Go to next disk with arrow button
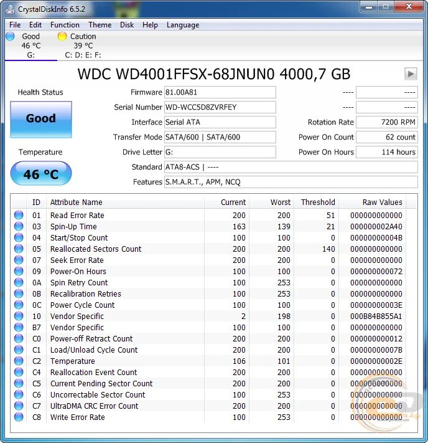Viewport: 428px width, 443px height. (x=411, y=74)
